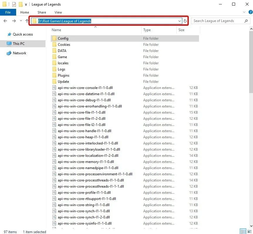Go up one folder level arrow
Image resolution: width=253 pixels, height=234 pixels.
click(27, 21)
